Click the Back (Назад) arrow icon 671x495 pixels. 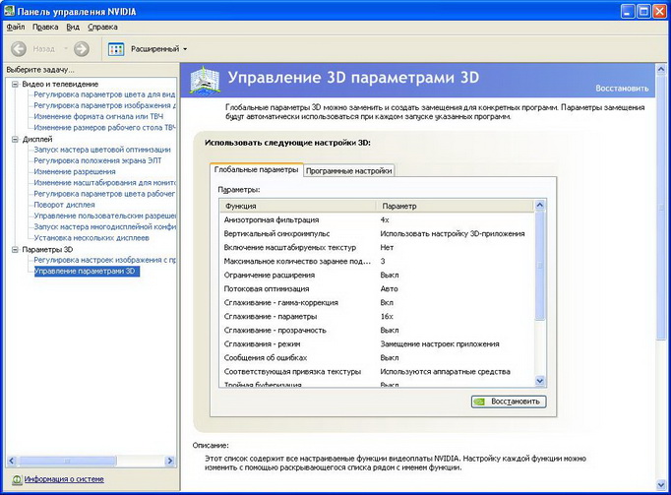coord(19,49)
